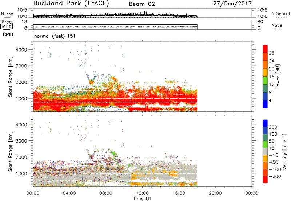291x201 pixels.
Task: Click the '04:00' time axis tick label
Action: 69,193
